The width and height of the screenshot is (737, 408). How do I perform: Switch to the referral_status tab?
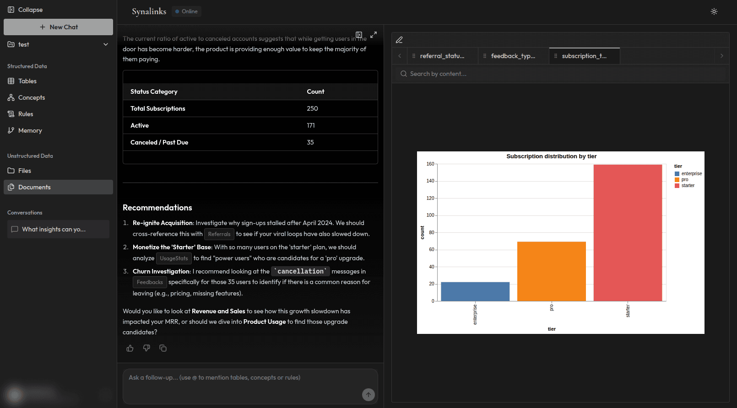pyautogui.click(x=442, y=56)
